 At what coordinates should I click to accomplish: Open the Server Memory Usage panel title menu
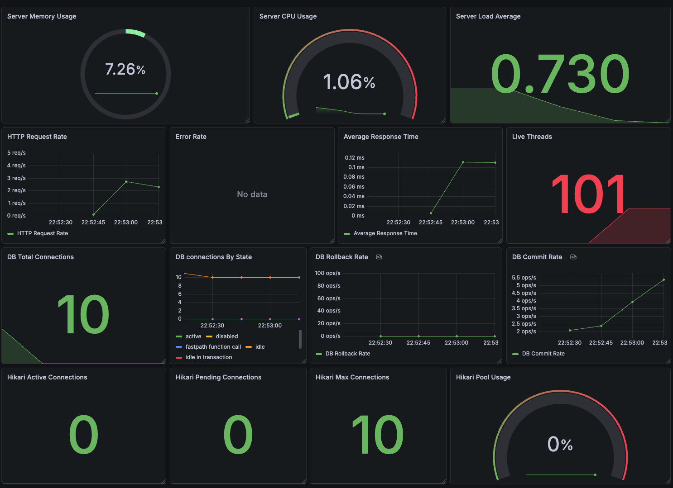click(x=42, y=16)
